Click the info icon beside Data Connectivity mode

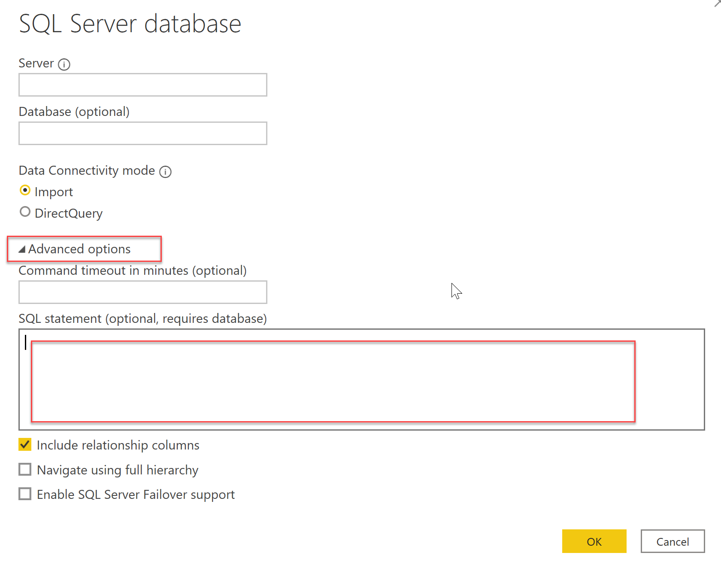[x=165, y=172]
